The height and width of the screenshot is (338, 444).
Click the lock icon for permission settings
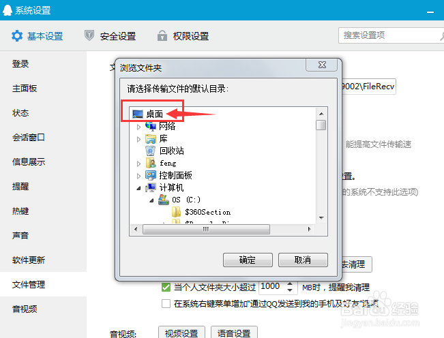pos(162,35)
